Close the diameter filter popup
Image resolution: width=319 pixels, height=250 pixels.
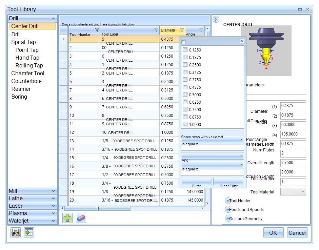(242, 41)
